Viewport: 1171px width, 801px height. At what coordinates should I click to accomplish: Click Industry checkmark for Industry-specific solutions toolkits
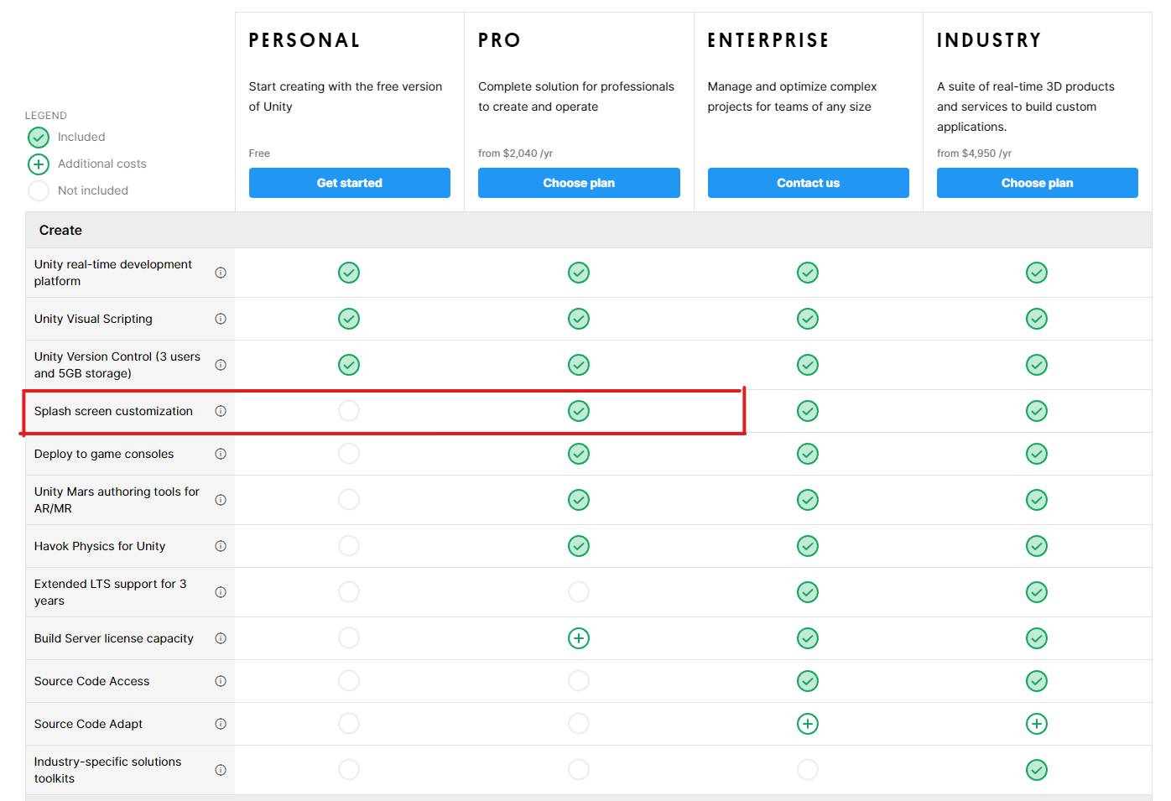coord(1037,770)
